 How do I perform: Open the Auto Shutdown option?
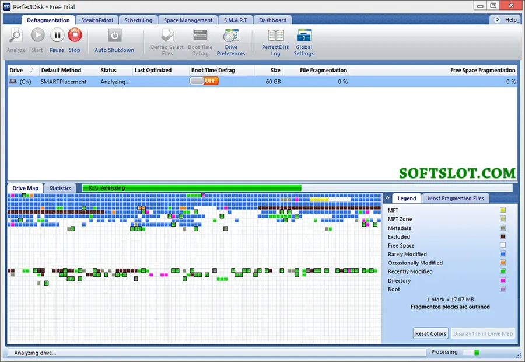tap(114, 40)
